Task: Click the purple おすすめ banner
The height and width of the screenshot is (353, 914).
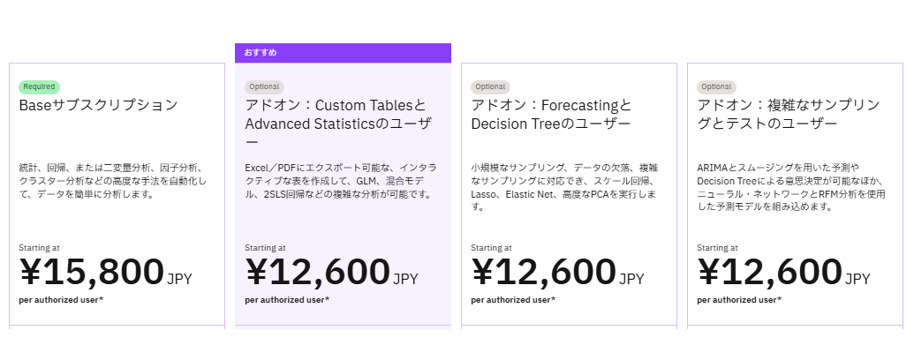Action: point(343,53)
